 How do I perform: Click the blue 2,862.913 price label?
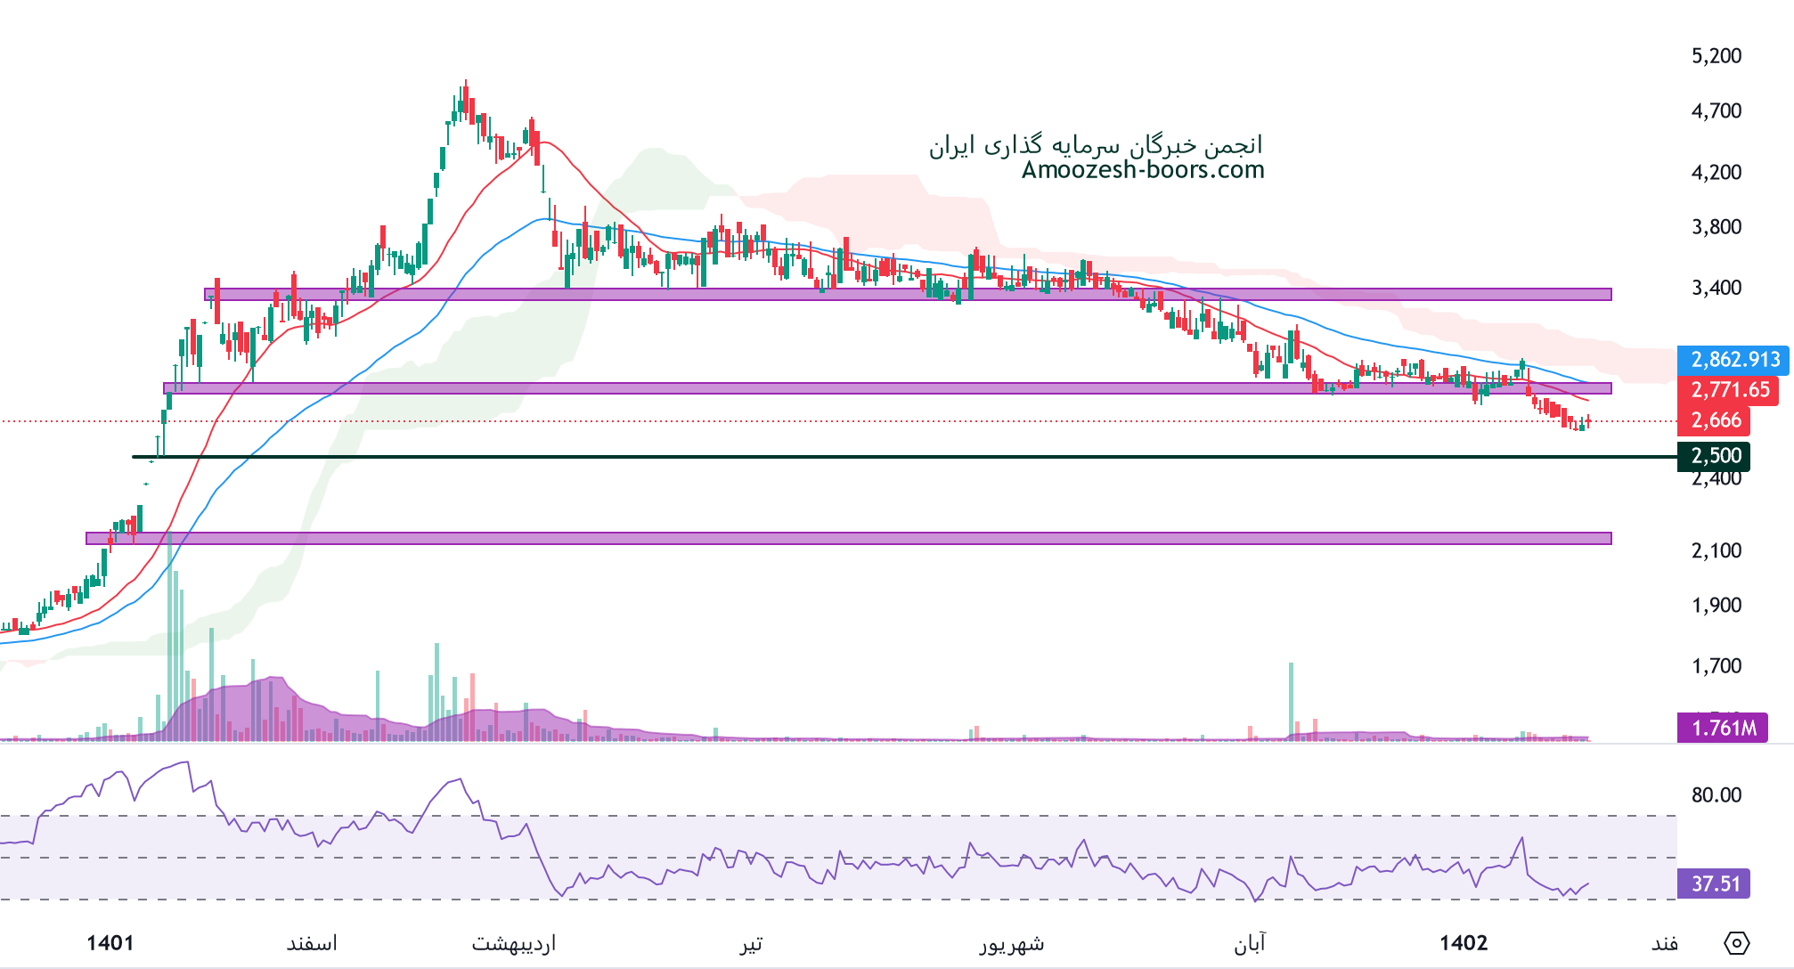[1734, 360]
